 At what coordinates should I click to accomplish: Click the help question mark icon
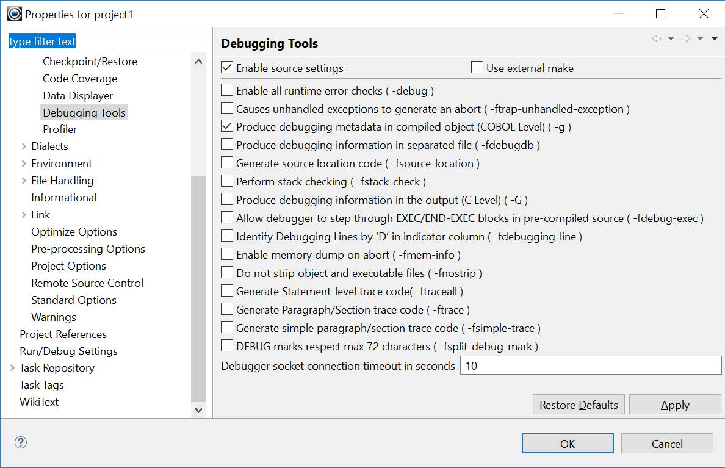click(21, 442)
